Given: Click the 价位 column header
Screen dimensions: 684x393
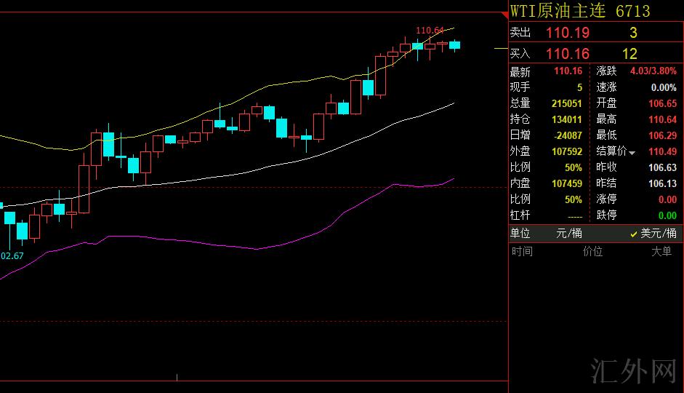Looking at the screenshot, I should click(x=592, y=252).
